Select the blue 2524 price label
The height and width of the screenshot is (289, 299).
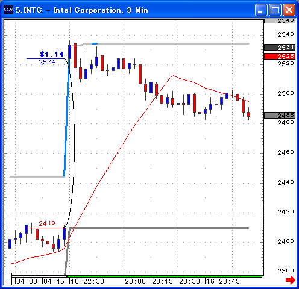click(x=47, y=62)
